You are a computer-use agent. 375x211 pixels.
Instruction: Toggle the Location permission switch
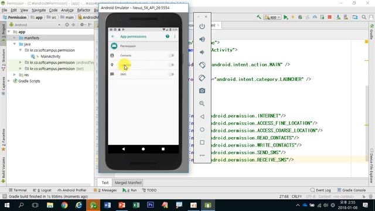pyautogui.click(x=171, y=65)
